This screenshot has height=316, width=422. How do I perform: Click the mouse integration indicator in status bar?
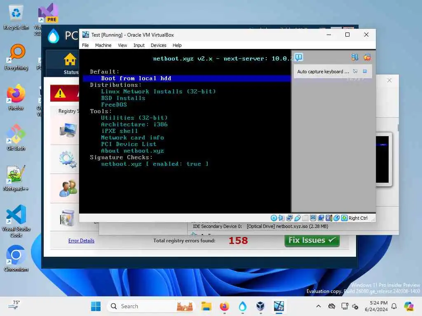pyautogui.click(x=336, y=218)
